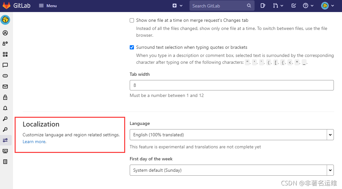Viewport: 342px width, 189px height.
Task: Open the Issues icon in top bar
Action: (x=263, y=6)
